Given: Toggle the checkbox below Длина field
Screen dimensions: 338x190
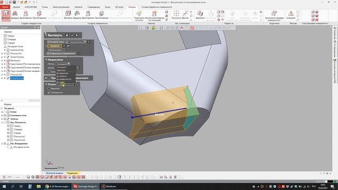Looking at the screenshot, I should 49,72.
